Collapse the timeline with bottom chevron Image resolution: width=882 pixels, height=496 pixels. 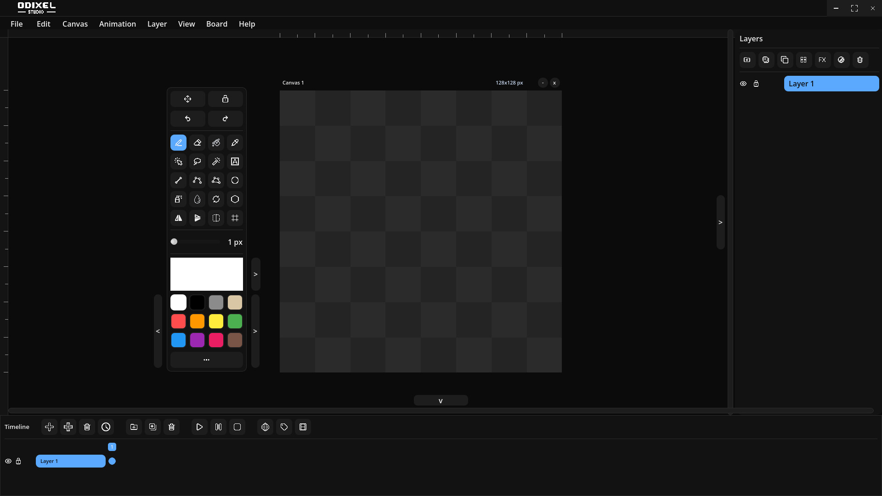tap(441, 400)
